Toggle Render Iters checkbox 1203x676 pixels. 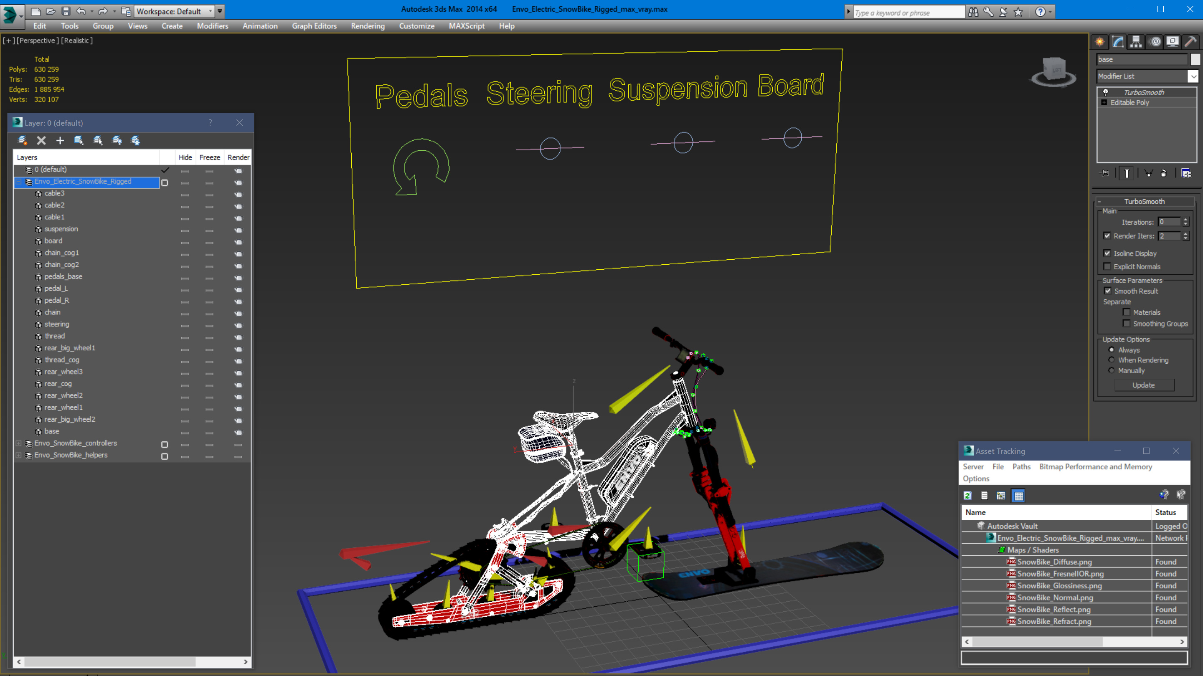1107,236
